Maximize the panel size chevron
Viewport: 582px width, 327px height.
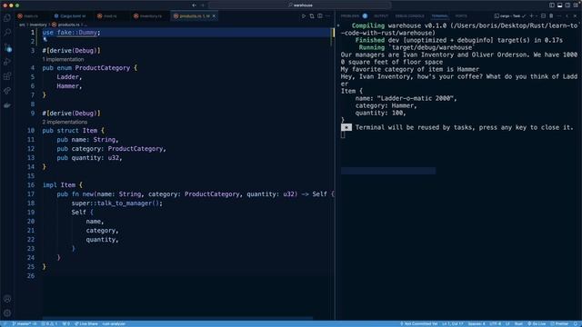[567, 16]
